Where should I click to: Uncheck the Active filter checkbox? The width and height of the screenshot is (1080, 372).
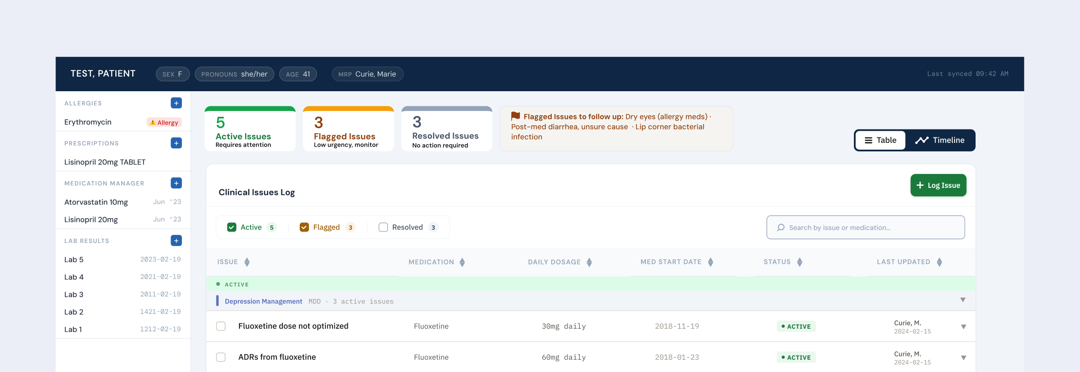(232, 227)
